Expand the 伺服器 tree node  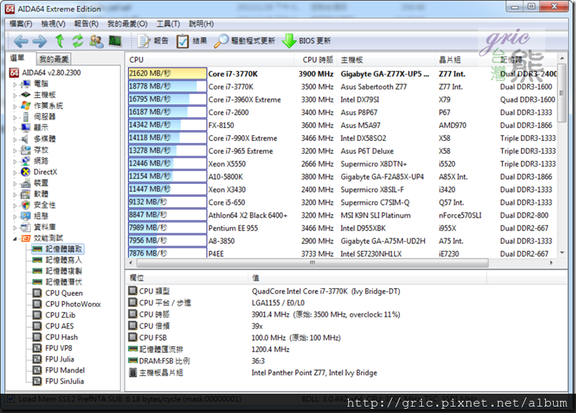(15, 117)
